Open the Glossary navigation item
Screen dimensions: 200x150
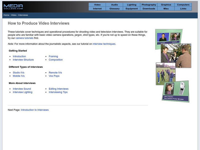(x=114, y=8)
